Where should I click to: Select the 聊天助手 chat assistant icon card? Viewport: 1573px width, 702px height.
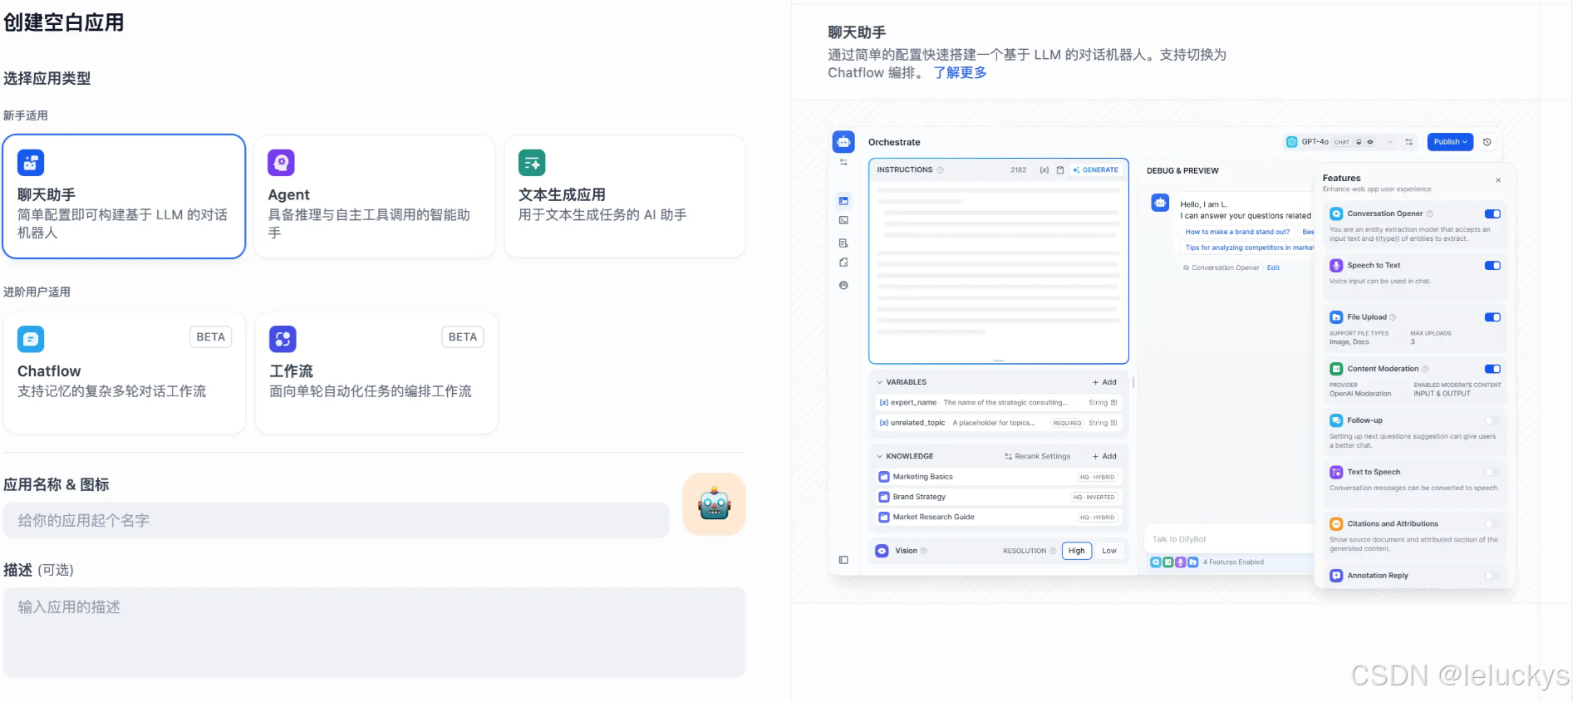click(x=31, y=163)
